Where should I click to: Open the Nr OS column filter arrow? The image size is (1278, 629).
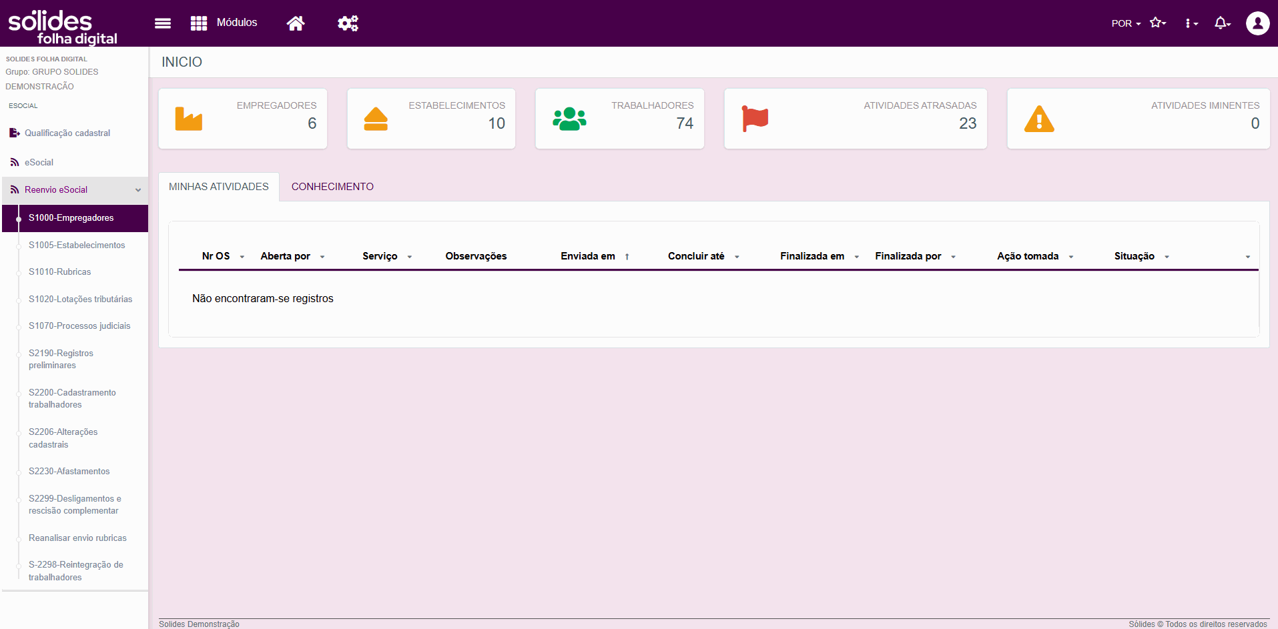(x=242, y=257)
